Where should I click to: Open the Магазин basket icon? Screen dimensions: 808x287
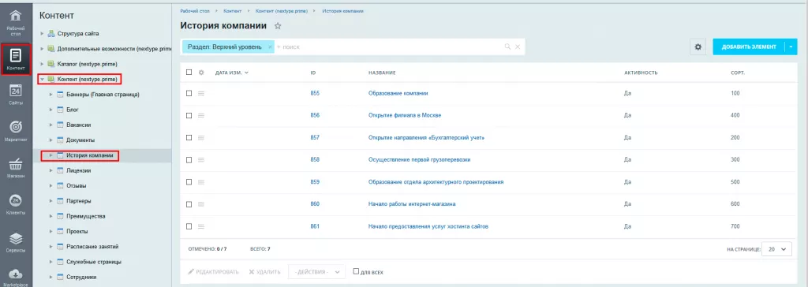pos(16,164)
